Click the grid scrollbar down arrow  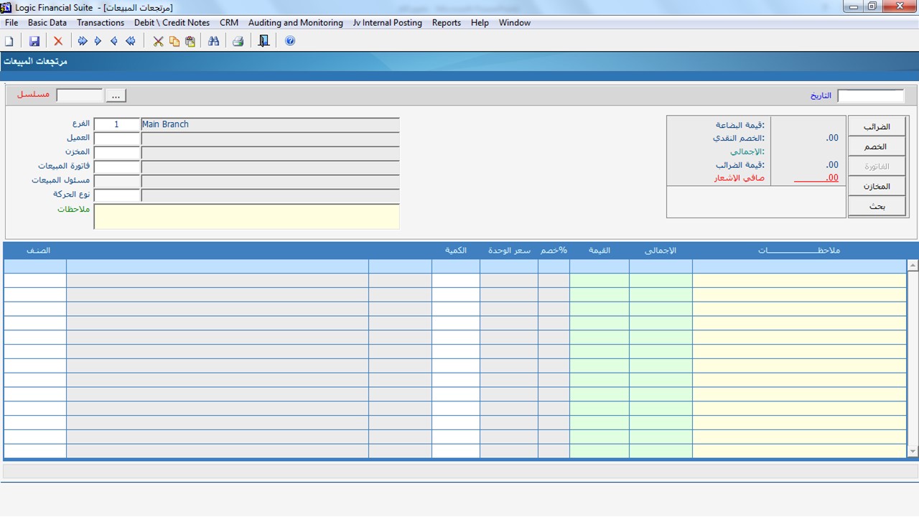pyautogui.click(x=913, y=452)
